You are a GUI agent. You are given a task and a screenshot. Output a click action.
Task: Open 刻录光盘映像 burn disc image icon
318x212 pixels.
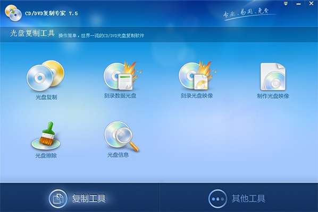click(197, 75)
